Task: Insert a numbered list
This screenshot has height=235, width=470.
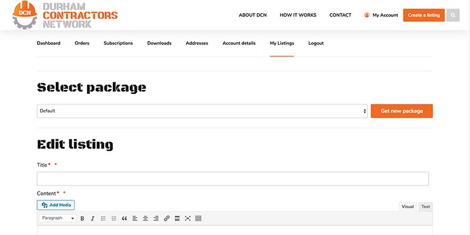Action: tap(114, 218)
